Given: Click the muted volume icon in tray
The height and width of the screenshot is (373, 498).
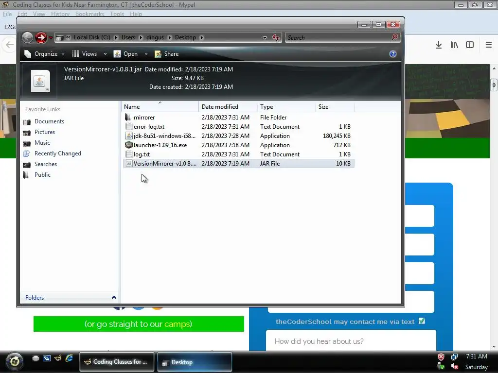Looking at the screenshot, I should 455,367.
